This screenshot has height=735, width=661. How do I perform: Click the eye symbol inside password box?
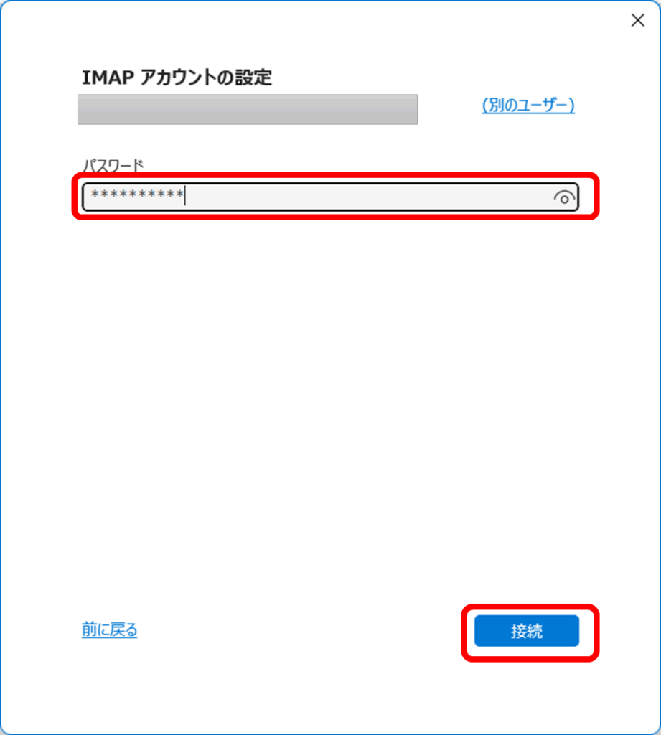564,198
